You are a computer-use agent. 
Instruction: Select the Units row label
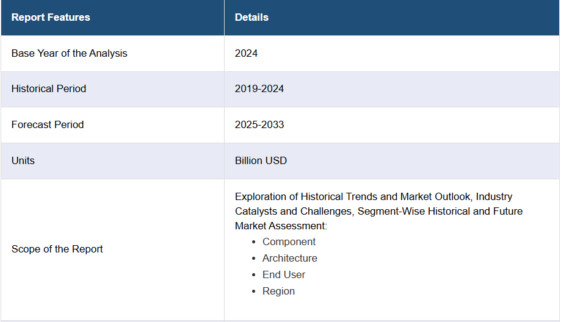(23, 160)
